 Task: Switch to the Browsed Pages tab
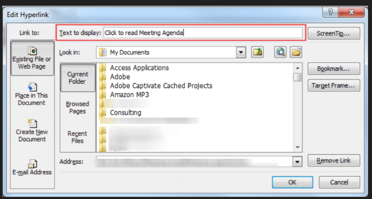click(77, 107)
